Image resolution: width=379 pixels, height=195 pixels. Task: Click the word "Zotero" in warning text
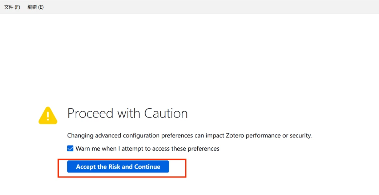coord(235,135)
